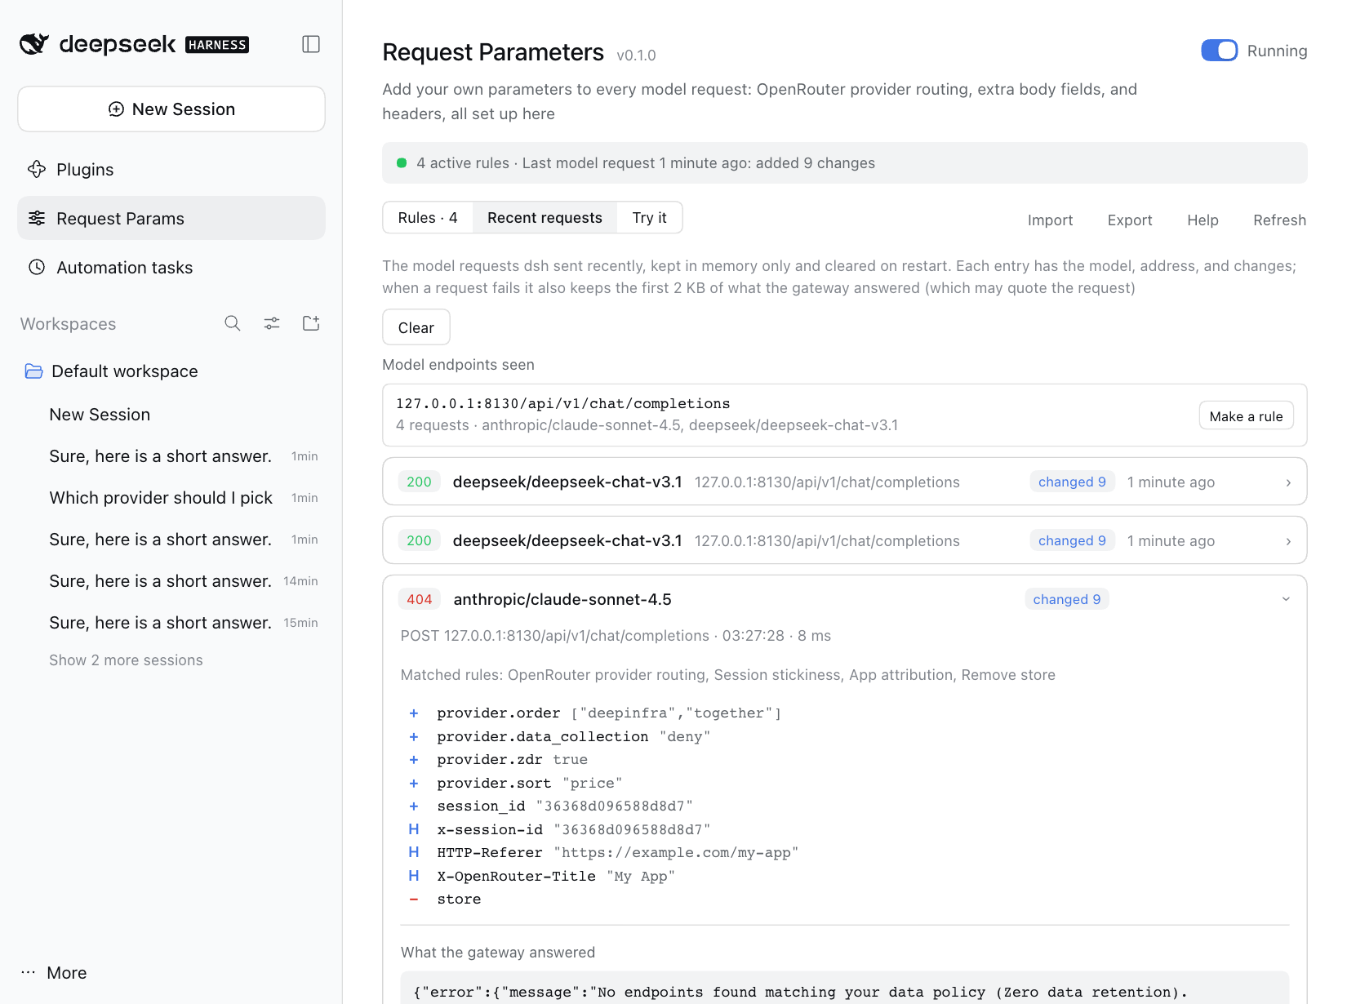Click the Import link
Viewport: 1347px width, 1004px height.
click(1050, 220)
